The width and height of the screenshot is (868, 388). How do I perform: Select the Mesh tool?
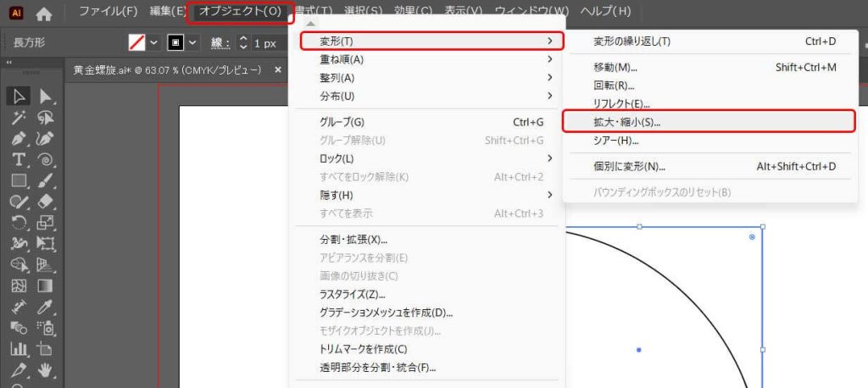pos(19,285)
